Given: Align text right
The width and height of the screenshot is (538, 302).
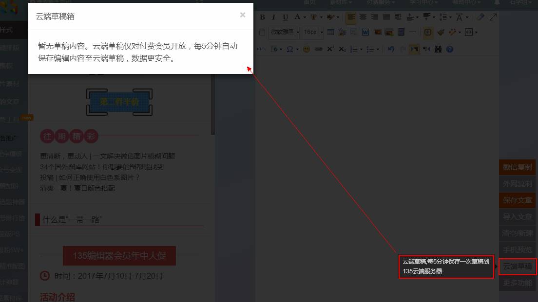Looking at the screenshot, I should coord(375,17).
